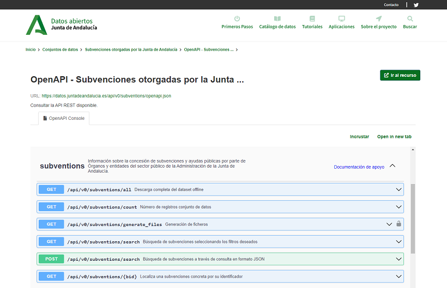
Task: Click GET badge on search row
Action: tap(51, 242)
